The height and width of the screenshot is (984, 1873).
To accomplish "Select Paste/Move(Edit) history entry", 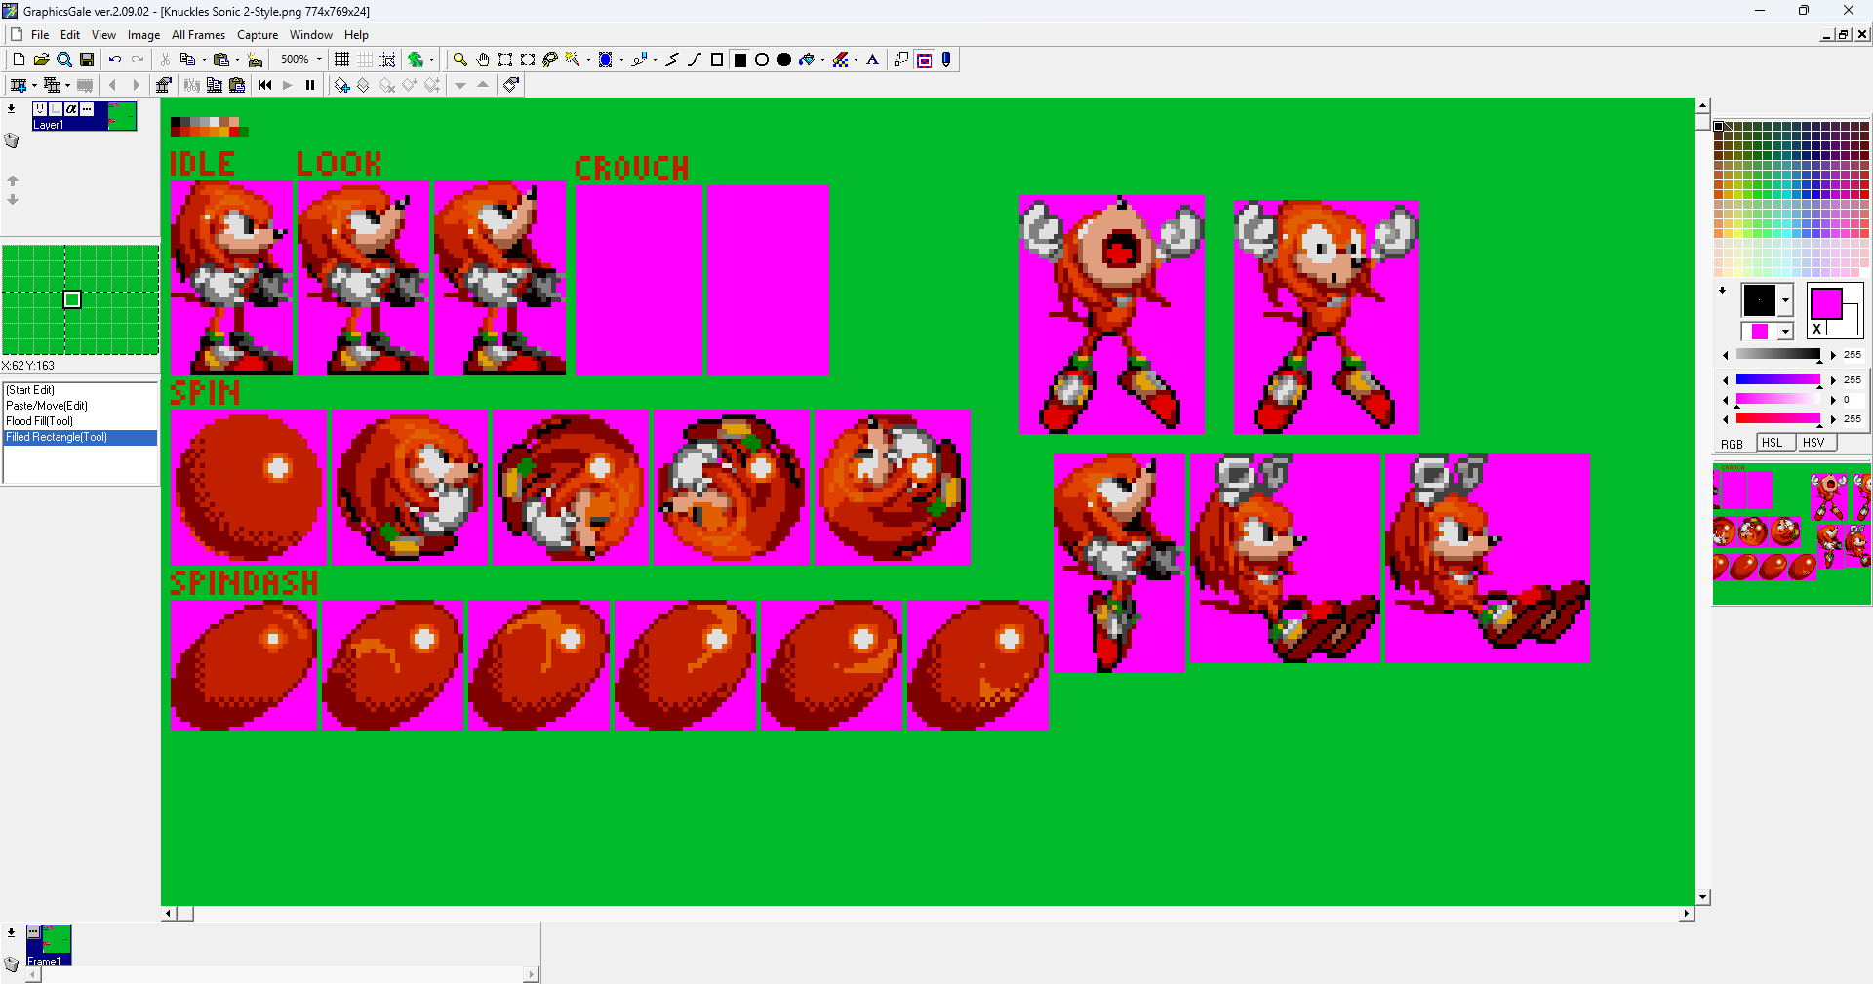I will coord(80,406).
